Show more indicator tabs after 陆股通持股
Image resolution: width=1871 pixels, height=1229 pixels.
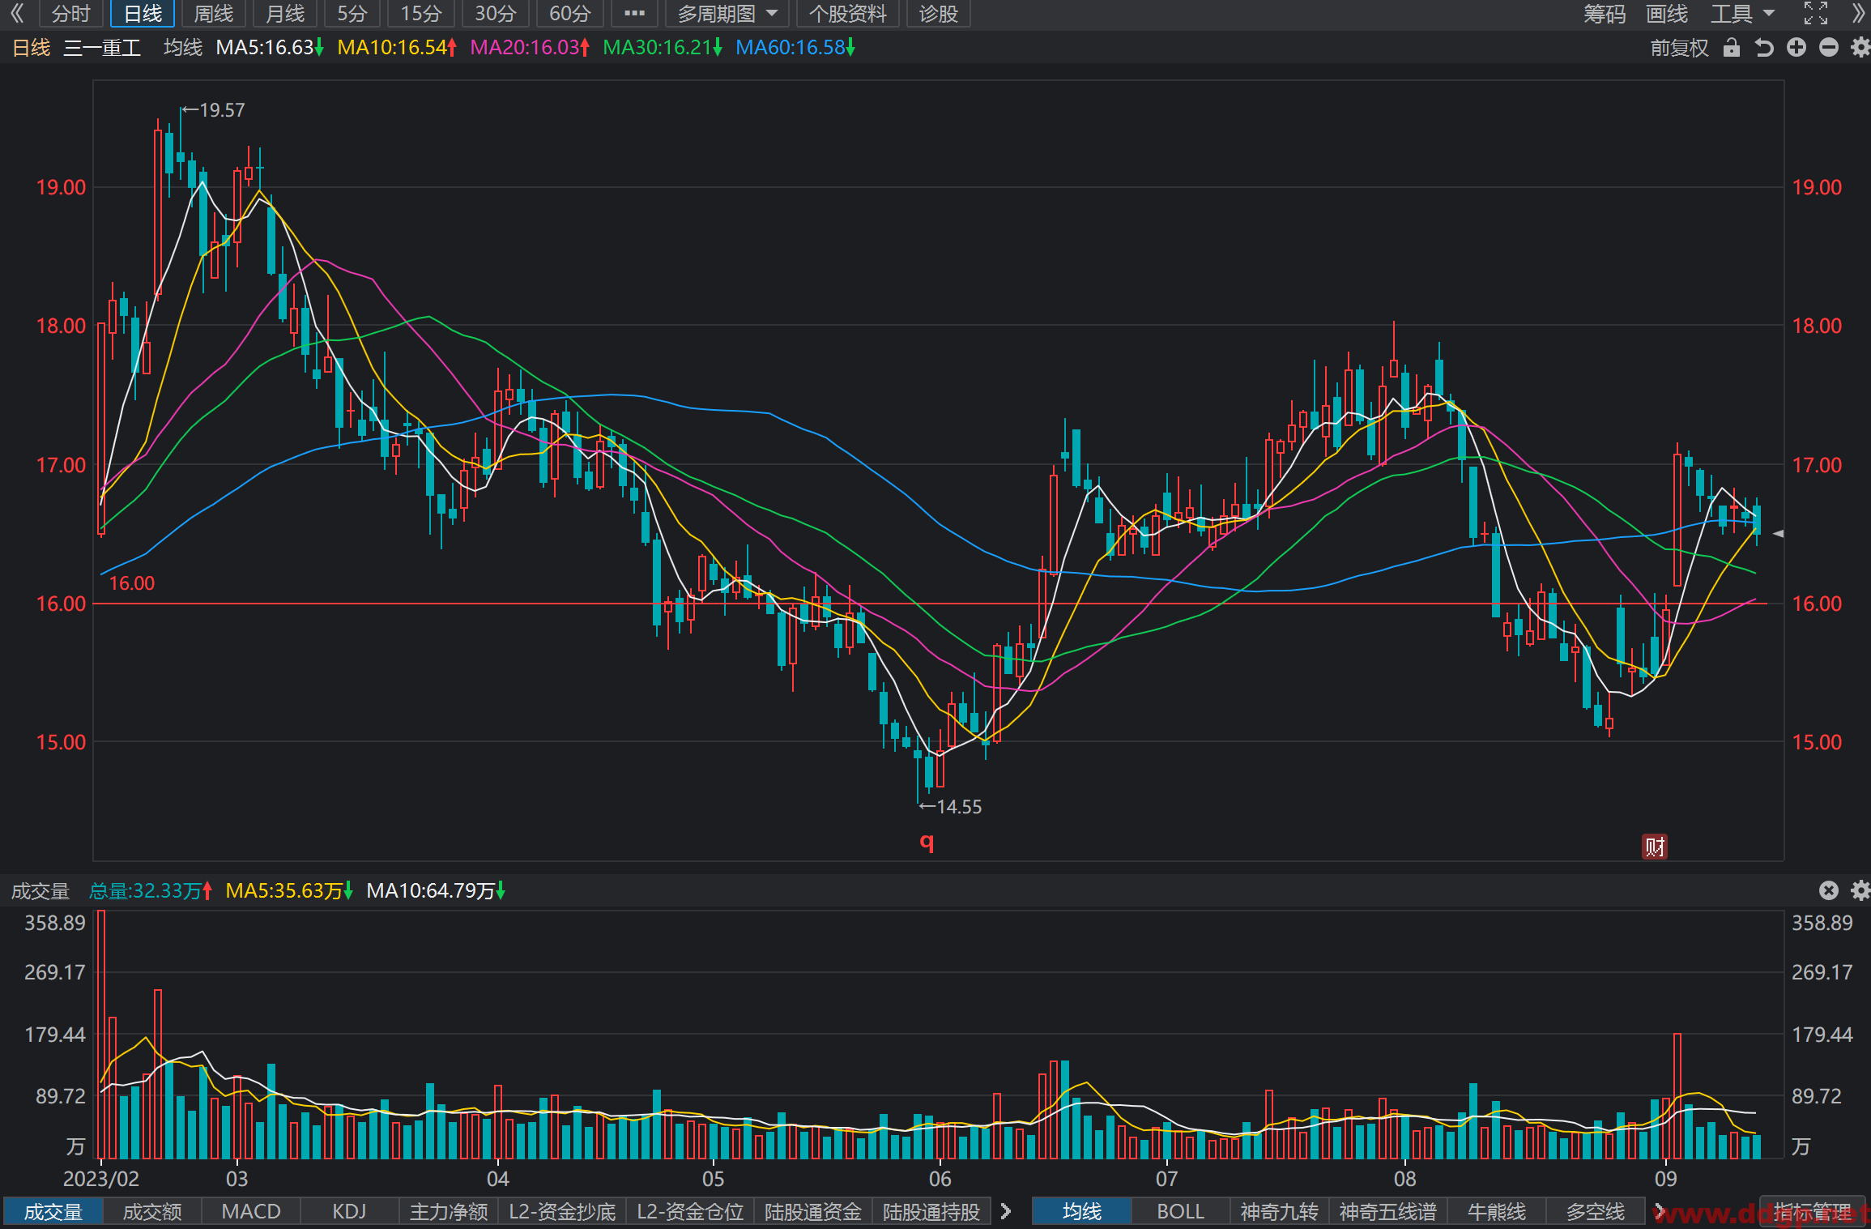(x=1006, y=1211)
